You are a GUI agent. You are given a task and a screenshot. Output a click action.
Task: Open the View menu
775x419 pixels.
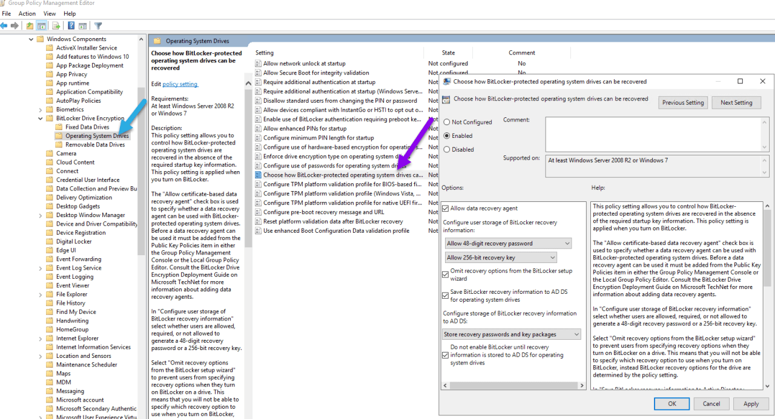[x=49, y=13]
